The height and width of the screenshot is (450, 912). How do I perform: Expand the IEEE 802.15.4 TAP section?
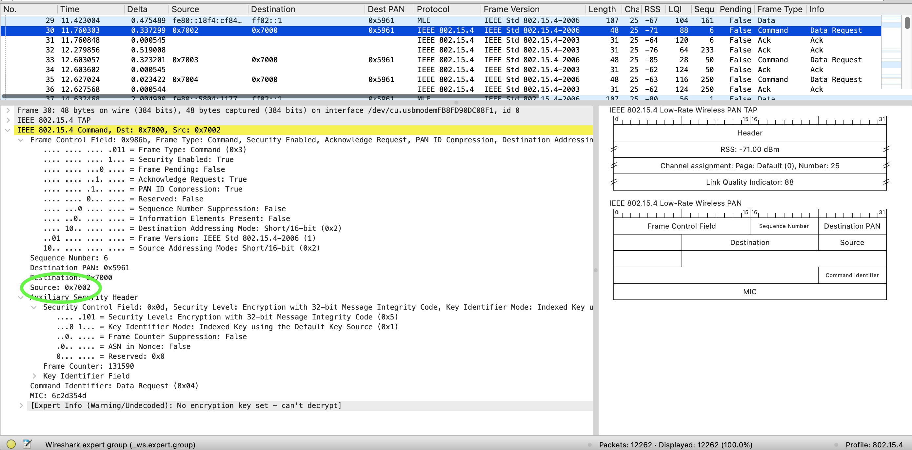8,120
